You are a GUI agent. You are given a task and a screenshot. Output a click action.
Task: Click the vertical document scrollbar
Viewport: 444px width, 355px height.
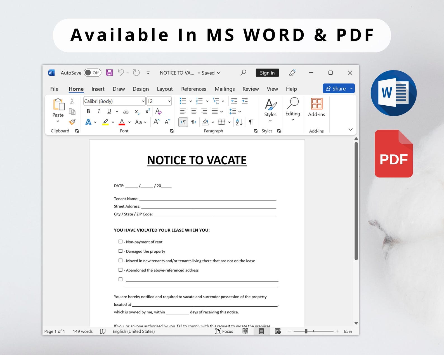356,201
